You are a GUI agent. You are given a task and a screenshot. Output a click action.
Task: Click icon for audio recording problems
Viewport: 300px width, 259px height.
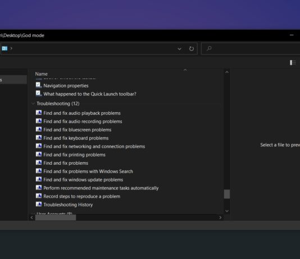point(39,121)
